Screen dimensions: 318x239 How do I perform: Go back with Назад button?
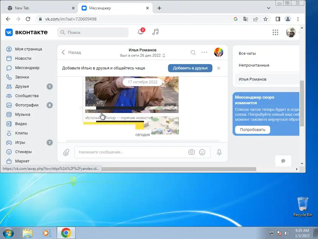pyautogui.click(x=71, y=52)
